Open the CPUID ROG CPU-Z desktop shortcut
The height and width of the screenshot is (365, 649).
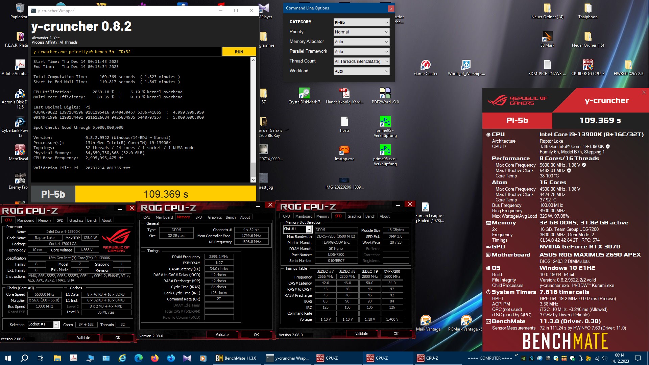tap(588, 68)
